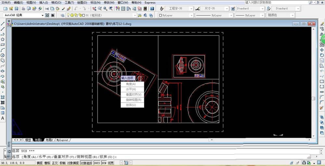325x166 pixels.
Task: Click the Undo arrow icon
Action: pos(76,9)
